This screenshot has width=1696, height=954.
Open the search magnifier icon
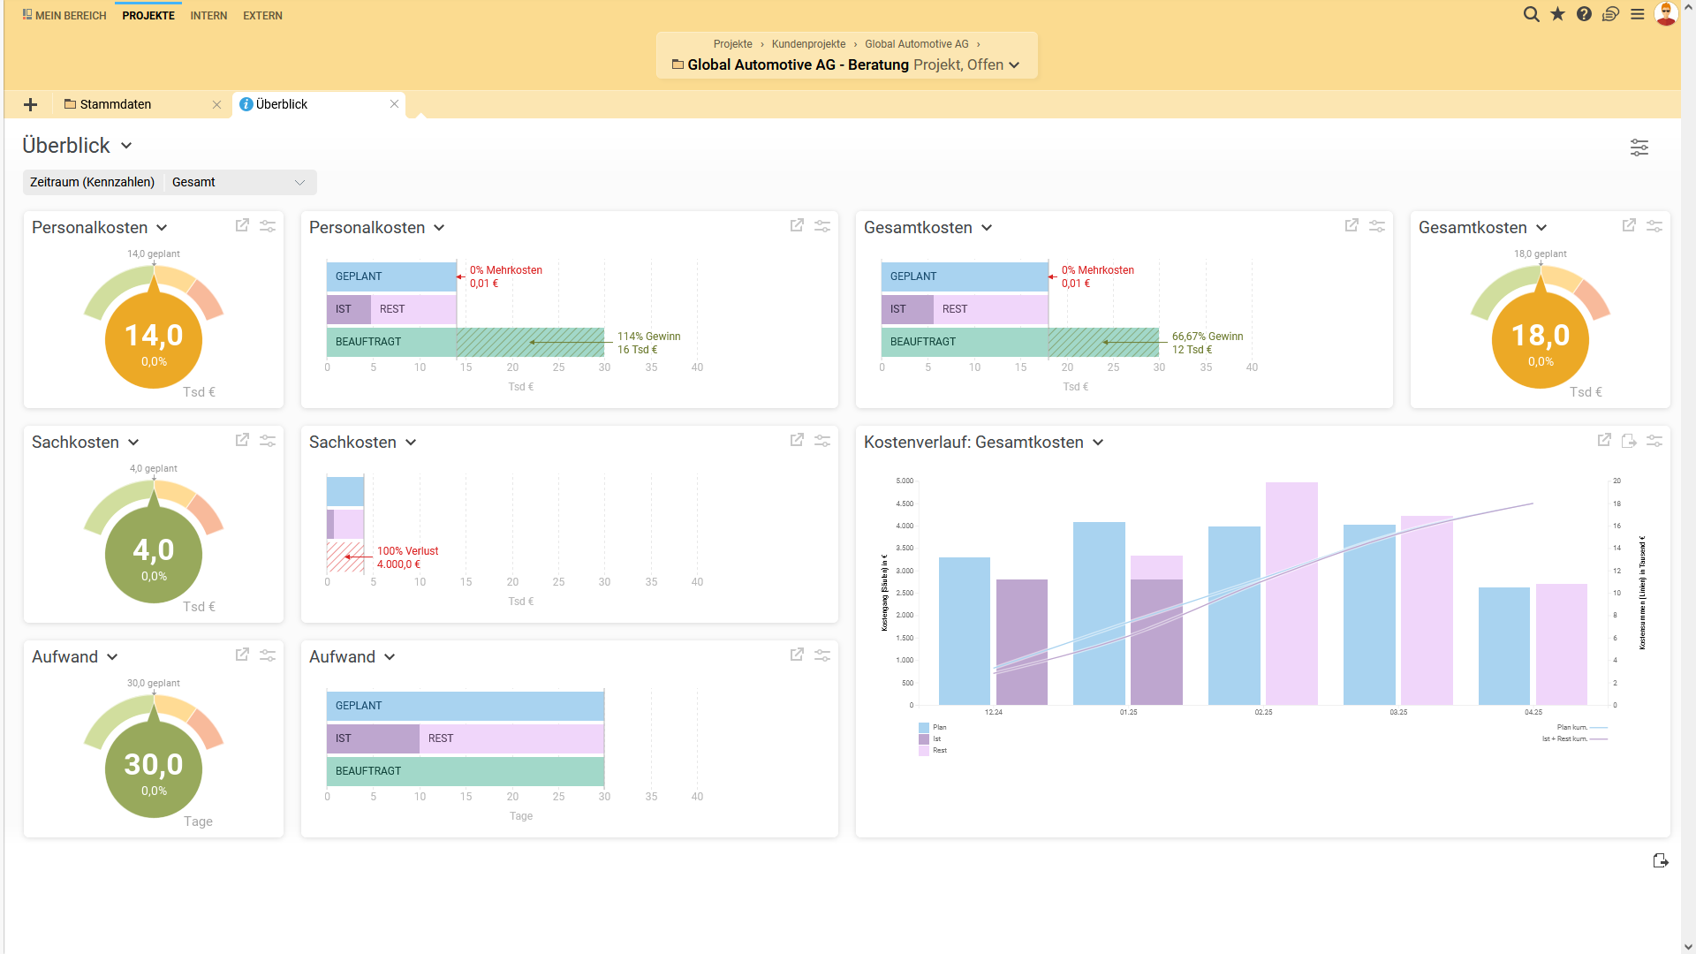point(1531,14)
